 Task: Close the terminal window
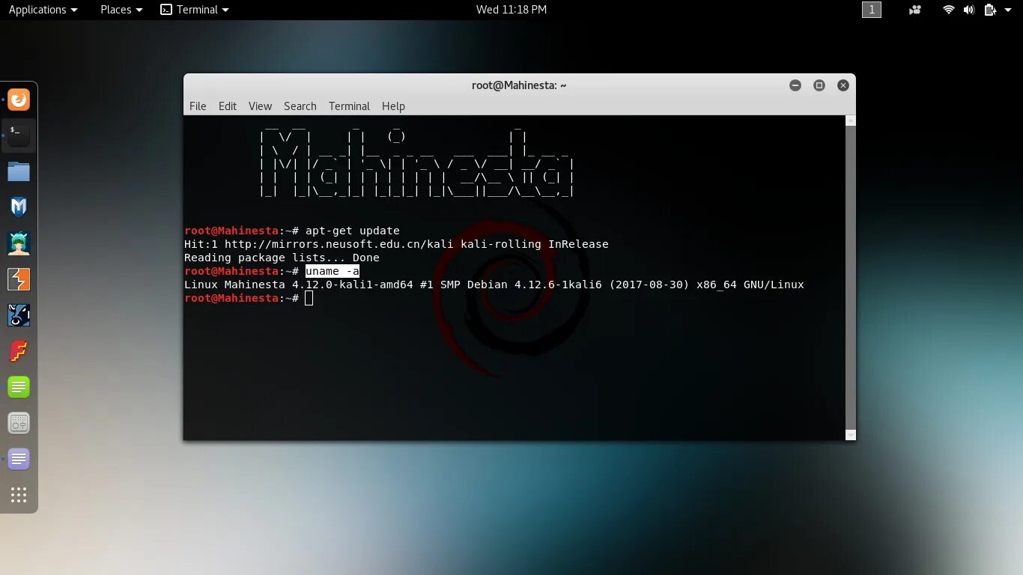843,85
